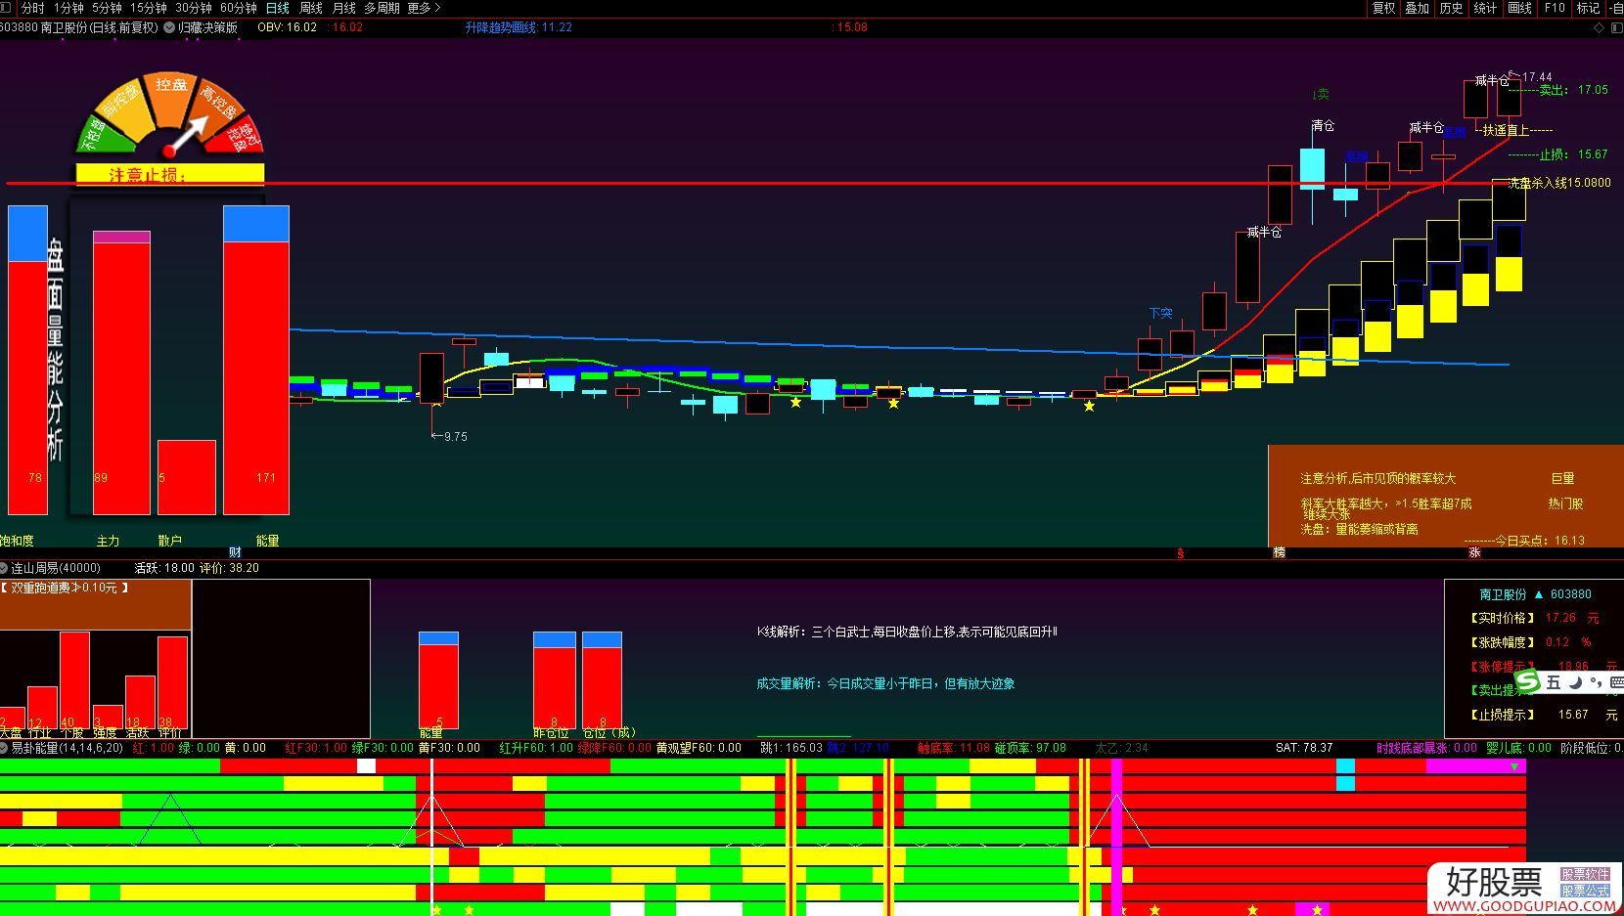The image size is (1624, 916).
Task: Toggle the 五 input mode button
Action: click(x=1554, y=682)
